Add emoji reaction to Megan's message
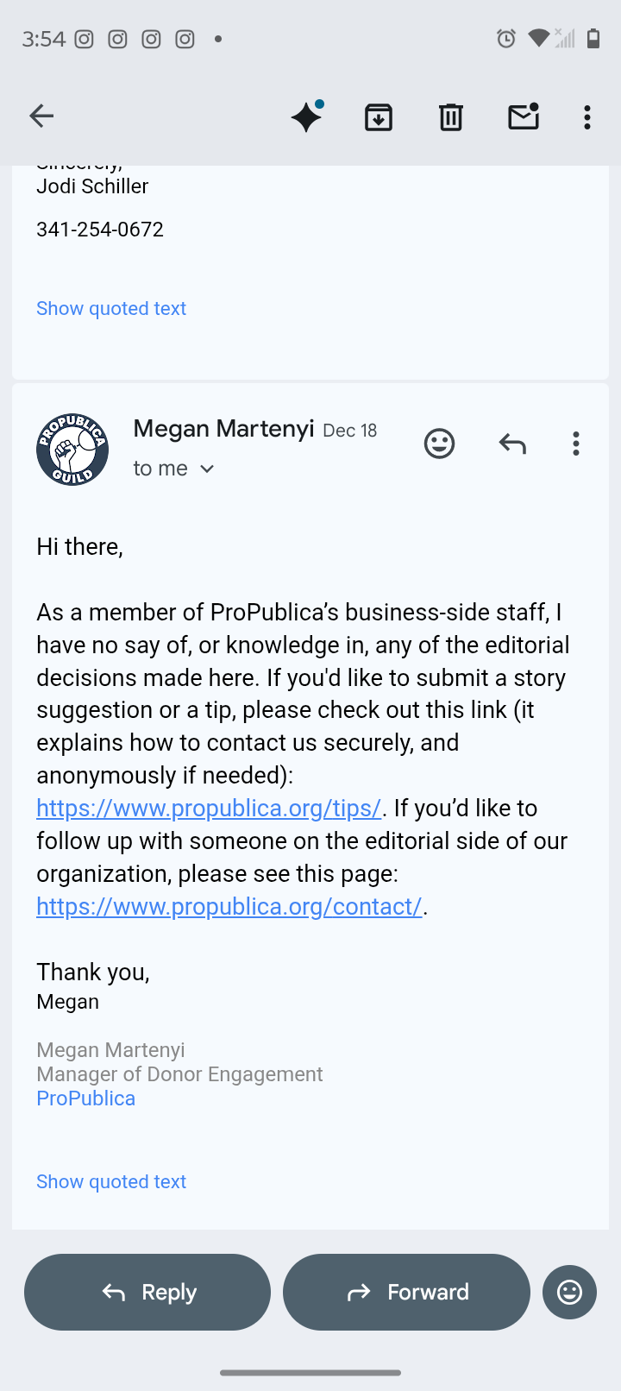Screen dimensions: 621x1391 439,444
